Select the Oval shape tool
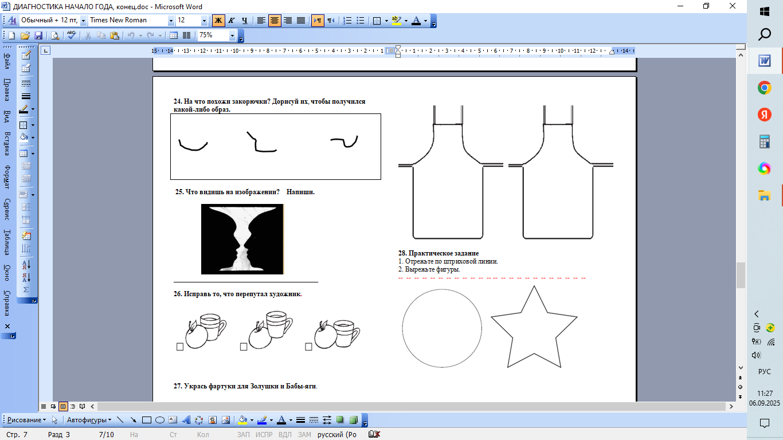Image resolution: width=783 pixels, height=440 pixels. point(160,420)
